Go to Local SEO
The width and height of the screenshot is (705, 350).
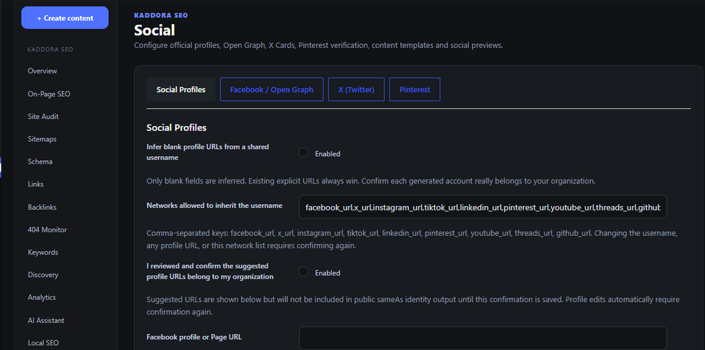click(43, 343)
